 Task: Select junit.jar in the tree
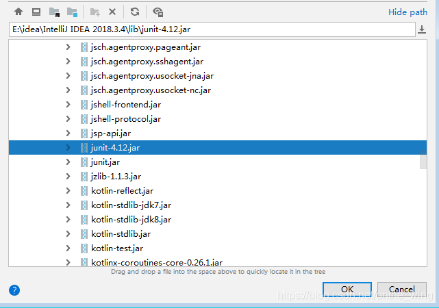(105, 162)
